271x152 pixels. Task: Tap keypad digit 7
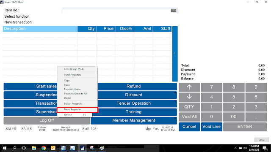(212, 87)
